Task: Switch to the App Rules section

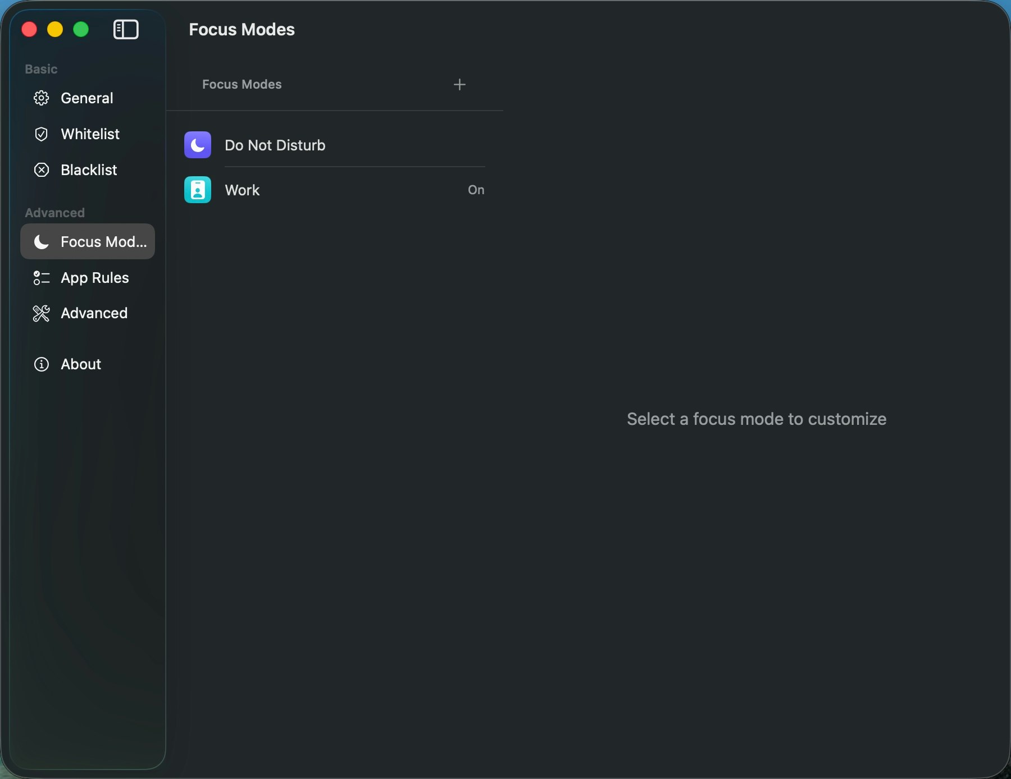Action: point(94,278)
